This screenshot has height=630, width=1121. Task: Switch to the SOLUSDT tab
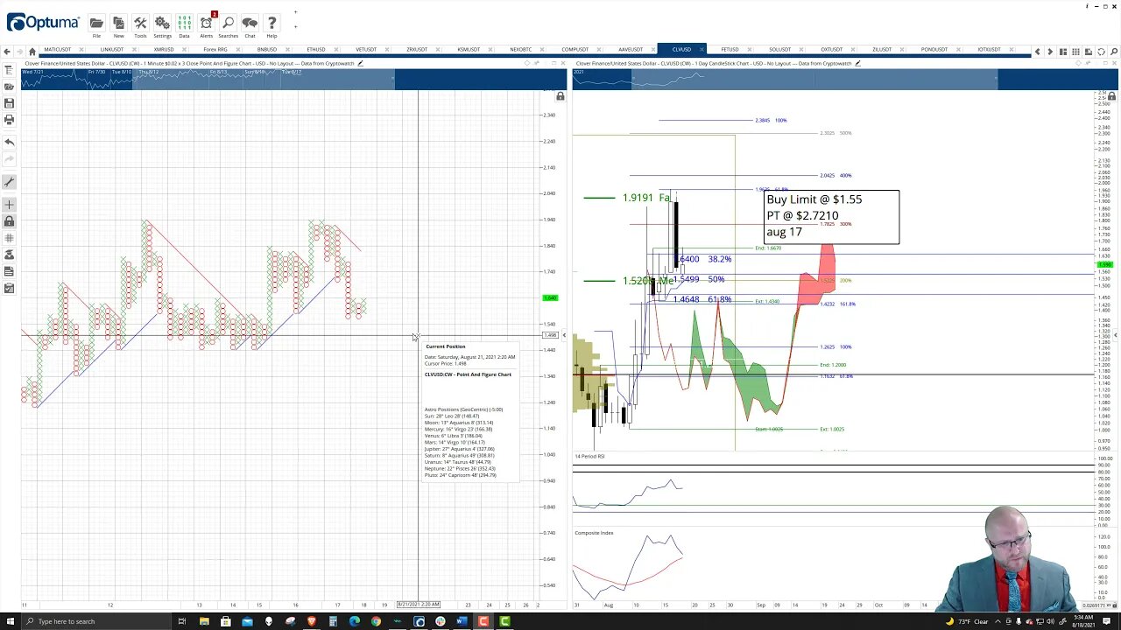point(779,50)
